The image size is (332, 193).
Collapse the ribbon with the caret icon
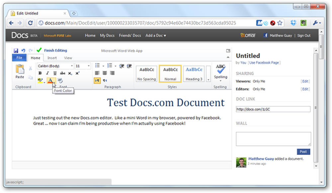click(x=228, y=57)
